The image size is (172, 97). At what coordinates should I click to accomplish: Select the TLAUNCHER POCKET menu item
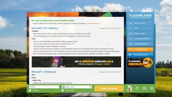click(140, 39)
